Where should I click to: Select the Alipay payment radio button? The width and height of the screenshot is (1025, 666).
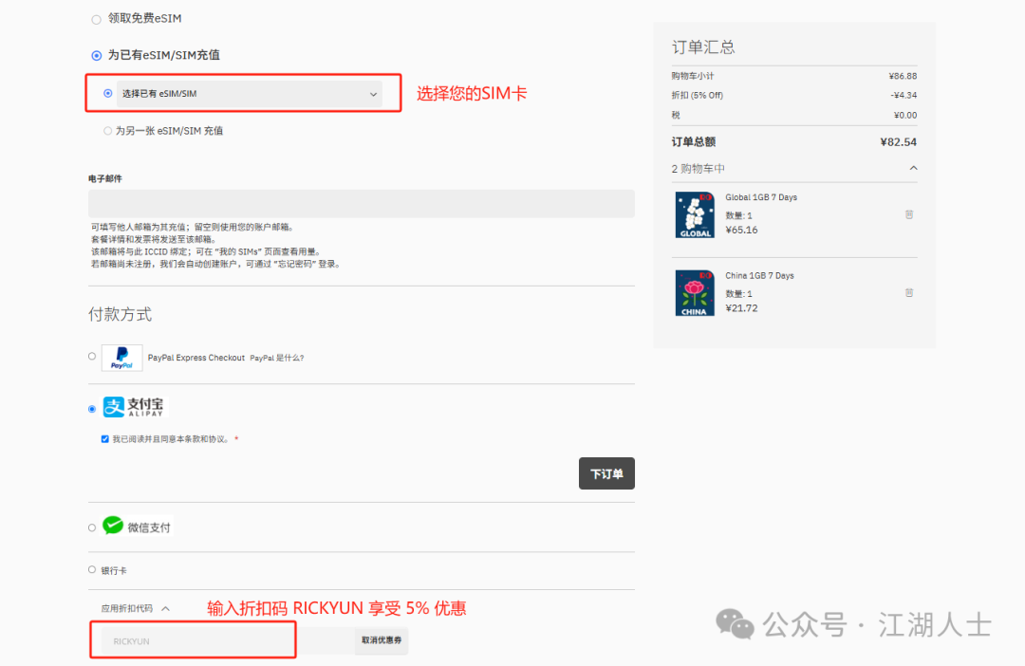click(x=92, y=409)
